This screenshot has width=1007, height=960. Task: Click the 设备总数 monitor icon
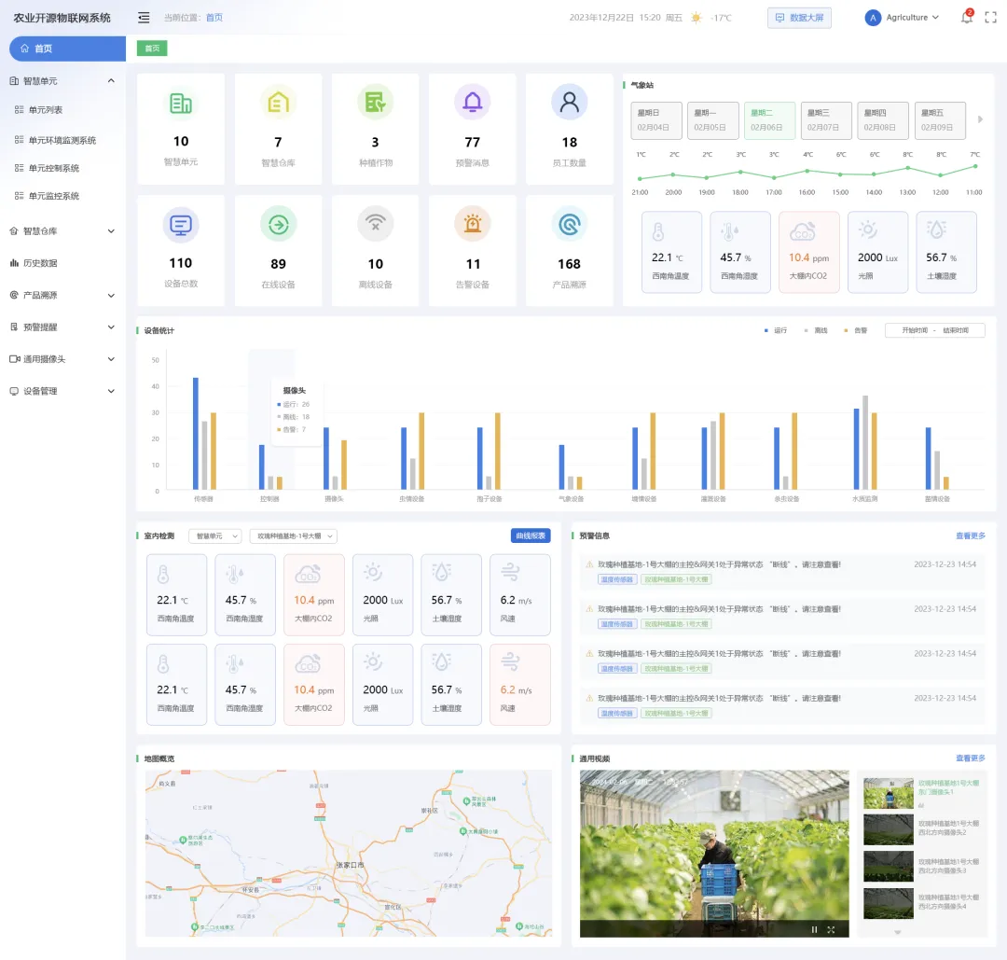181,225
